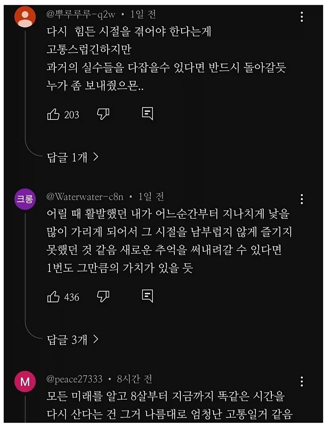
Task: Click the pink M profile avatar
Action: click(x=25, y=382)
